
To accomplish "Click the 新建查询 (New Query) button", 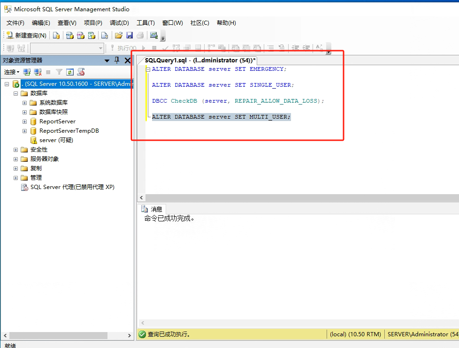I will 26,35.
